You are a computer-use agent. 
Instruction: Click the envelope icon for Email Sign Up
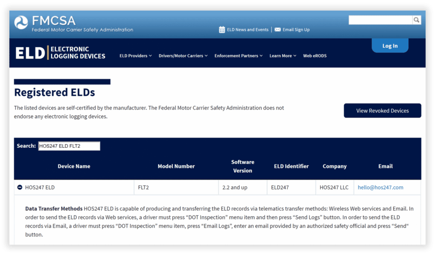[278, 29]
